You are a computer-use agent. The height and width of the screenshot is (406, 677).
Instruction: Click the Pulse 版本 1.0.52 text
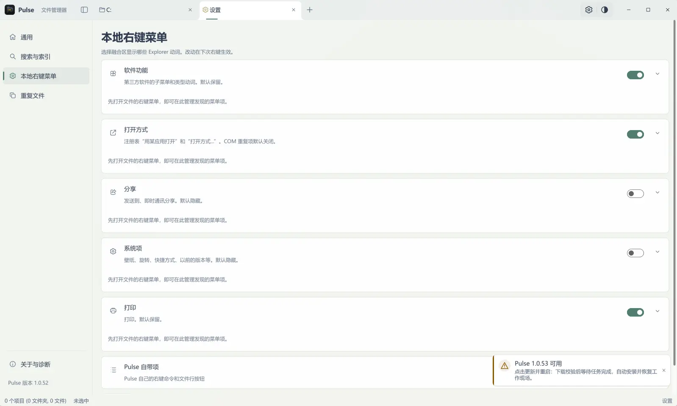coord(28,383)
